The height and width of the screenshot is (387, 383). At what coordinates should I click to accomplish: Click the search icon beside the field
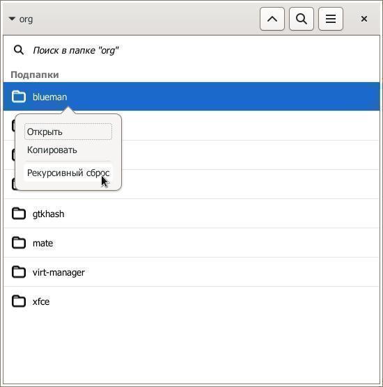19,50
